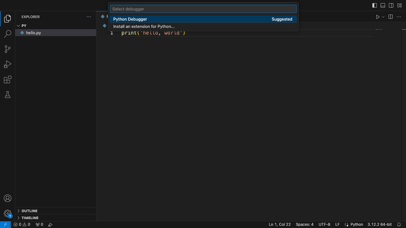Toggle the secondary side bar
The image size is (406, 228).
coord(391,5)
